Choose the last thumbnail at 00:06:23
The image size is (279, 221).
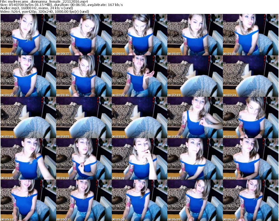point(251,200)
